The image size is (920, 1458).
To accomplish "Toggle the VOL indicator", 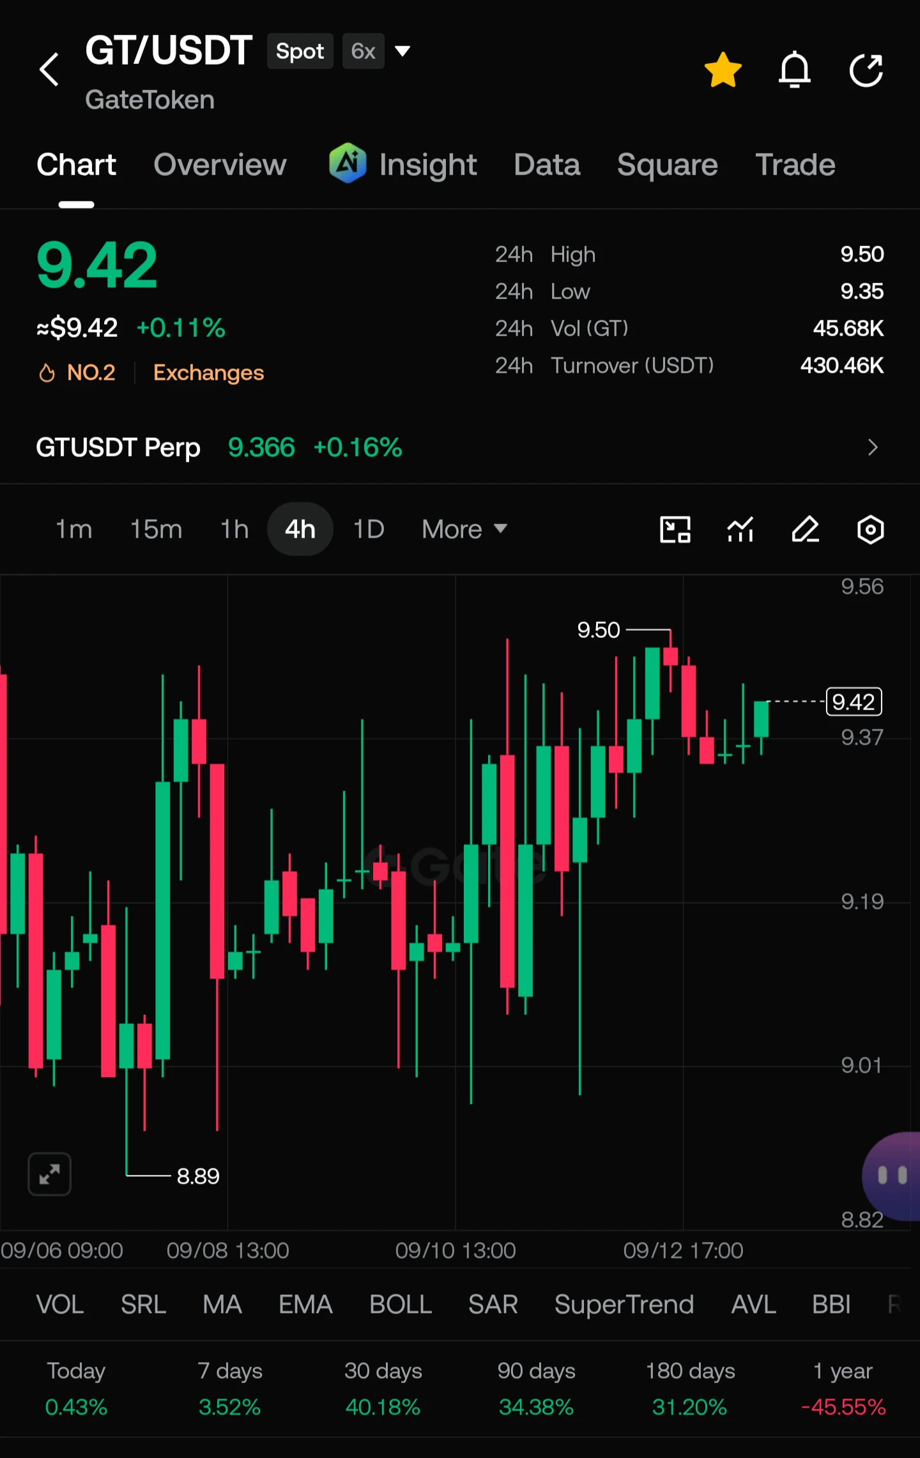I will tap(60, 1305).
